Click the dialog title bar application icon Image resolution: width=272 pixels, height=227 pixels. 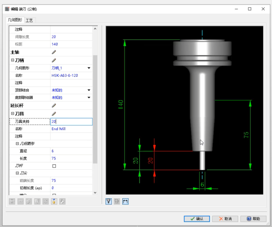click(x=7, y=9)
